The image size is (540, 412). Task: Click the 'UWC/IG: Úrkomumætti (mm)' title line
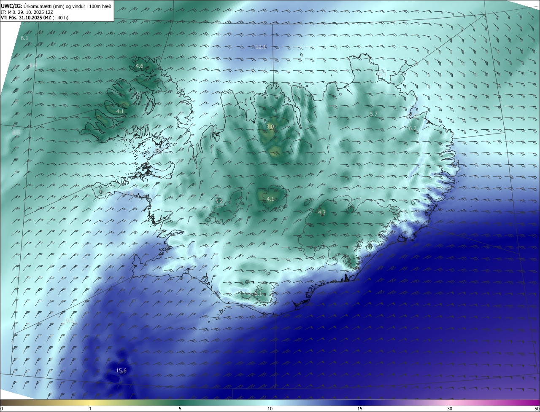[56, 6]
